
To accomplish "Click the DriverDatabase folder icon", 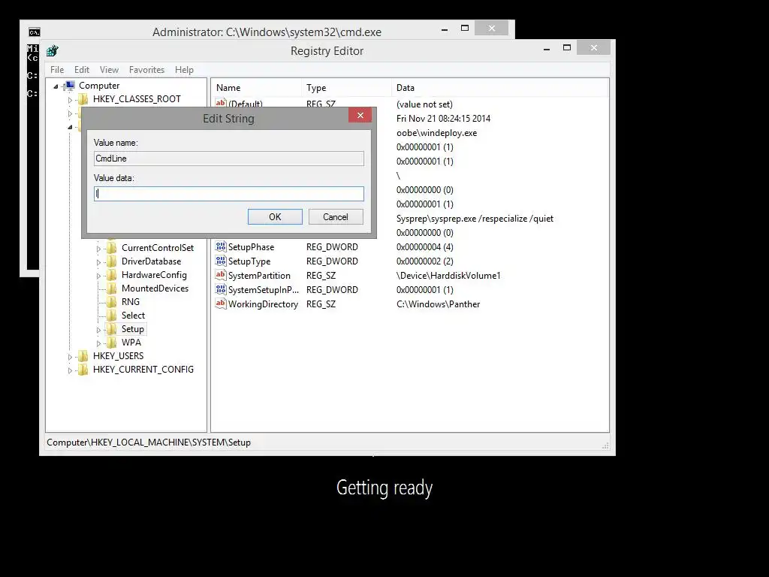I will pyautogui.click(x=112, y=261).
